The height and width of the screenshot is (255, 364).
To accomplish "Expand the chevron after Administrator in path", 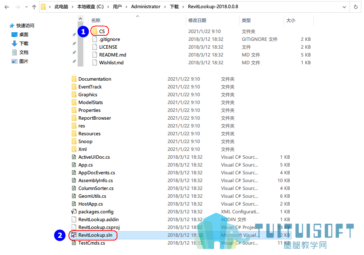I will click(x=165, y=7).
